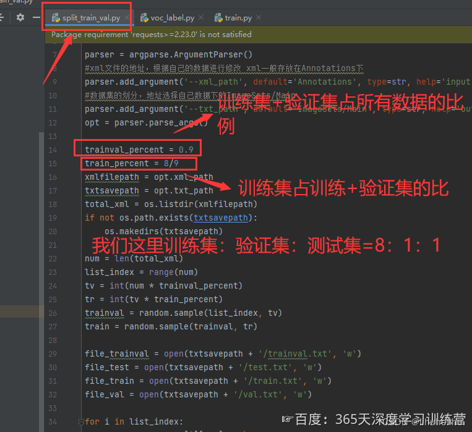Click 'for i in list_index:' line

134,421
